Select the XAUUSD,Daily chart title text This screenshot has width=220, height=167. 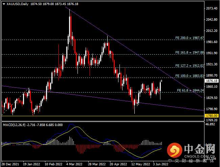pos(18,4)
